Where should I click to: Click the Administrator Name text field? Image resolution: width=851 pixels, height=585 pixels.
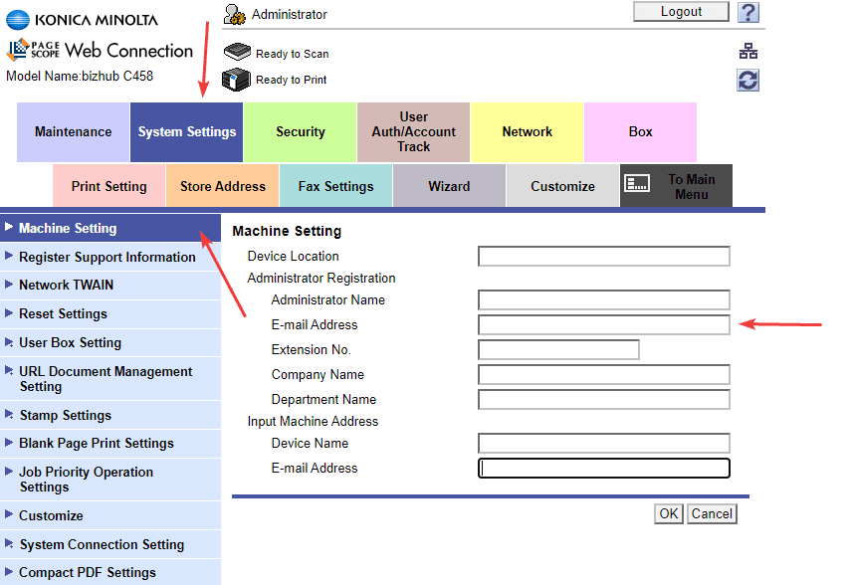[603, 300]
